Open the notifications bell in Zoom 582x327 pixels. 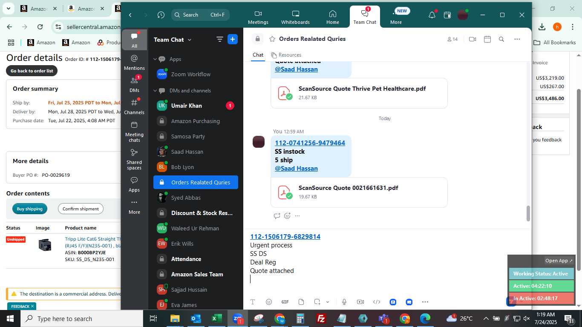[432, 15]
